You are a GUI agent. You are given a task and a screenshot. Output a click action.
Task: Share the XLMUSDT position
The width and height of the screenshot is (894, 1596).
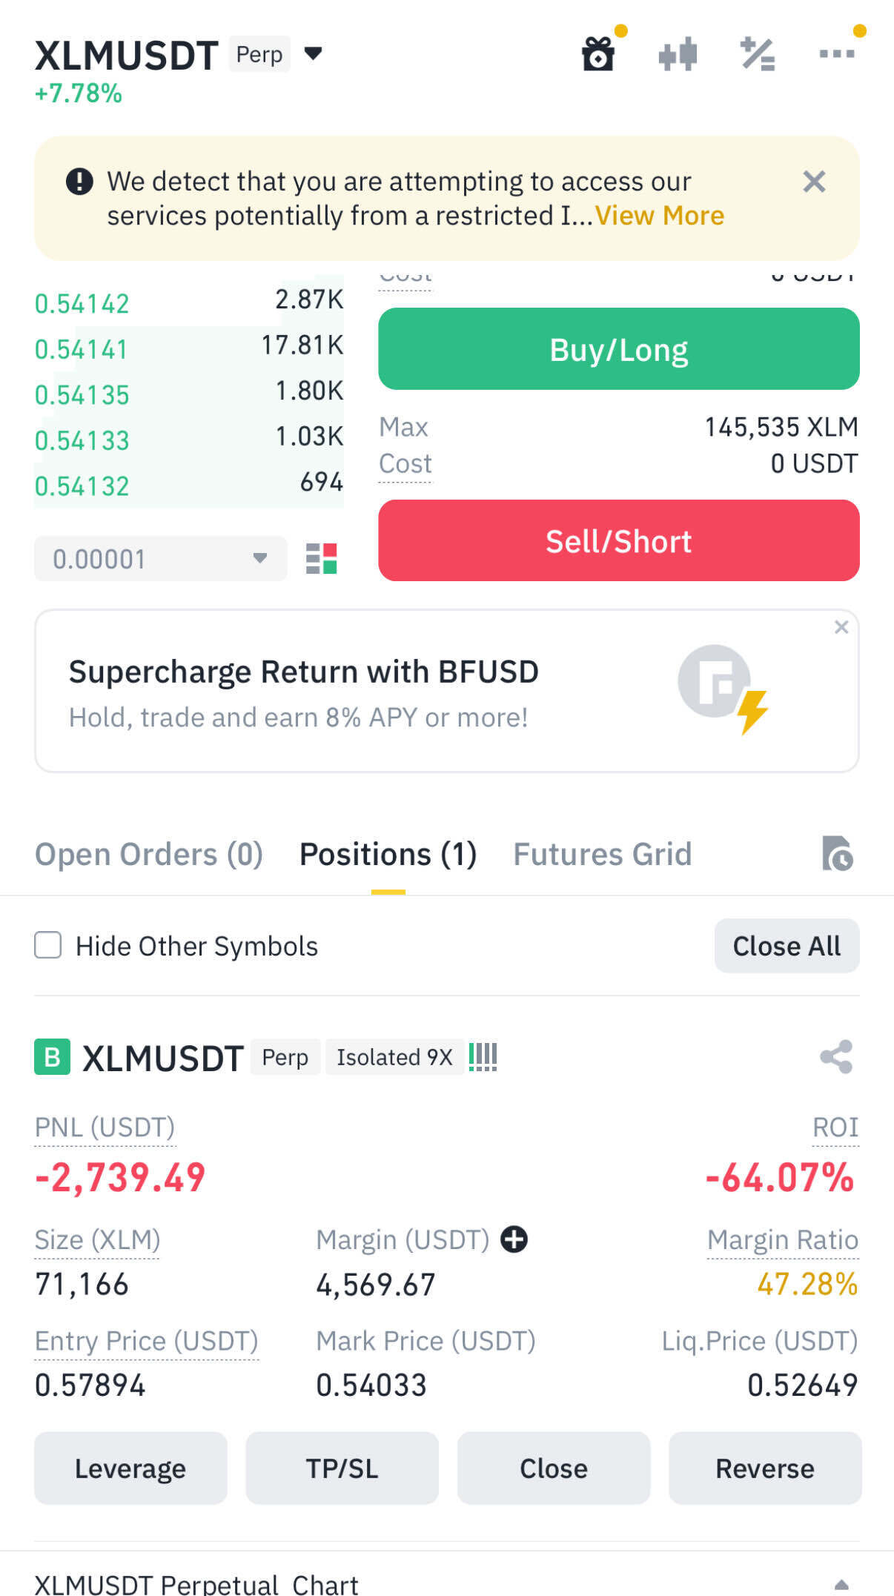tap(836, 1056)
